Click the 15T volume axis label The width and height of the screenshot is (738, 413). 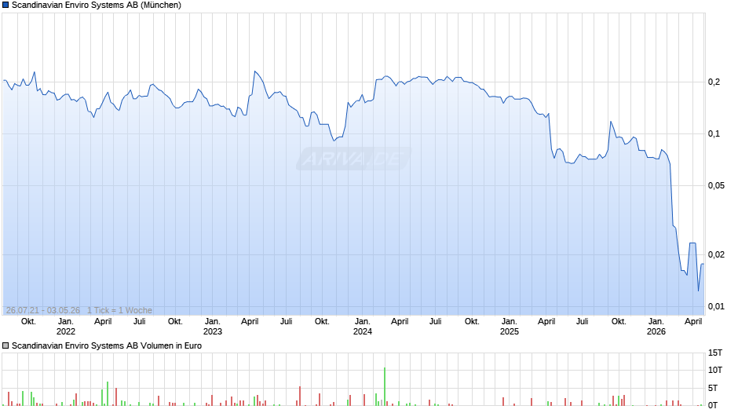coord(715,353)
